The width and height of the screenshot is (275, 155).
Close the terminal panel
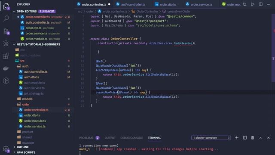pos(268,138)
